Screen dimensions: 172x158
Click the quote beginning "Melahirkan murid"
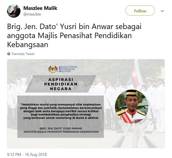point(61,111)
